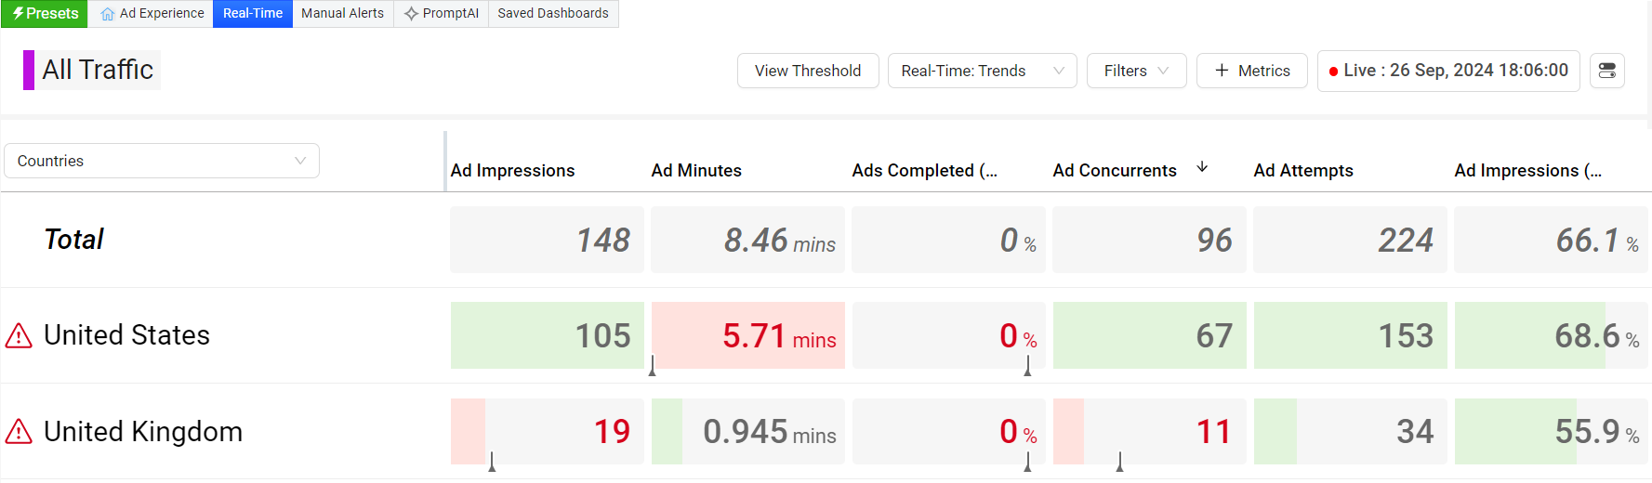Open the Manual Alerts tab
The width and height of the screenshot is (1652, 483).
(x=342, y=14)
